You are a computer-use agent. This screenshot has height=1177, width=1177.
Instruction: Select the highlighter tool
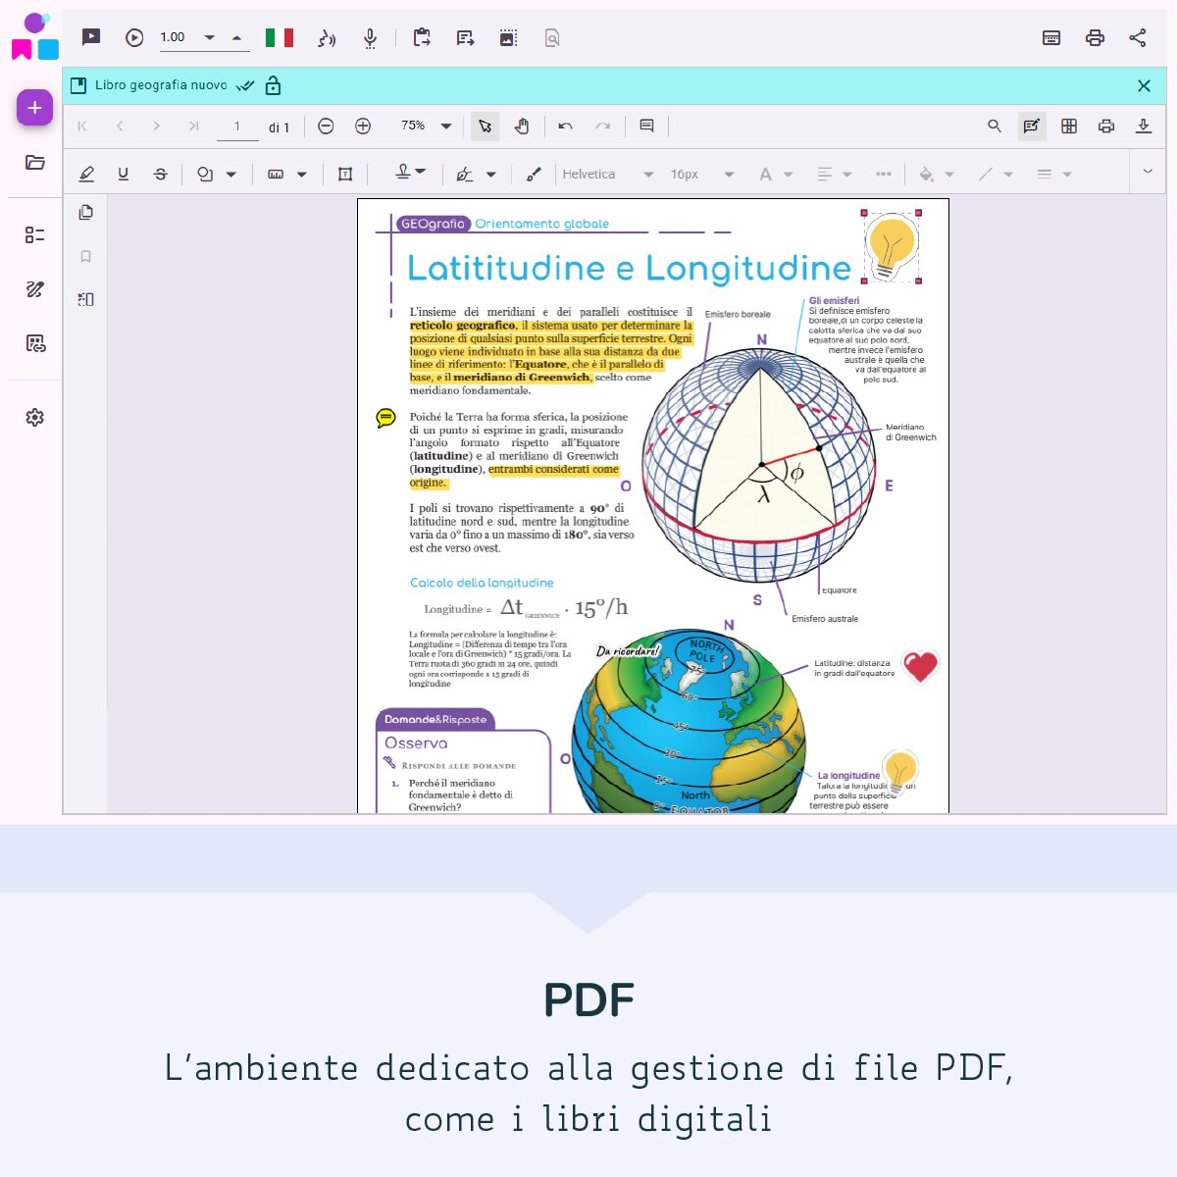[x=86, y=174]
